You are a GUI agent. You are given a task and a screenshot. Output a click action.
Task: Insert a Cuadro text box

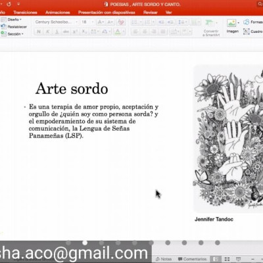253,32
